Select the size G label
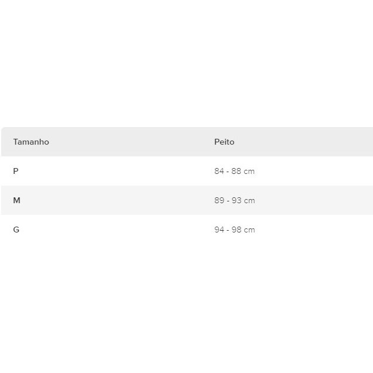Screen dimensions: 373x373 pos(16,230)
